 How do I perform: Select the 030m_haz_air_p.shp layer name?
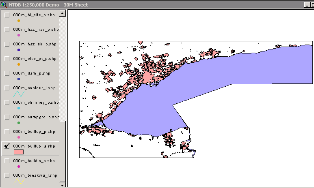[35, 44]
